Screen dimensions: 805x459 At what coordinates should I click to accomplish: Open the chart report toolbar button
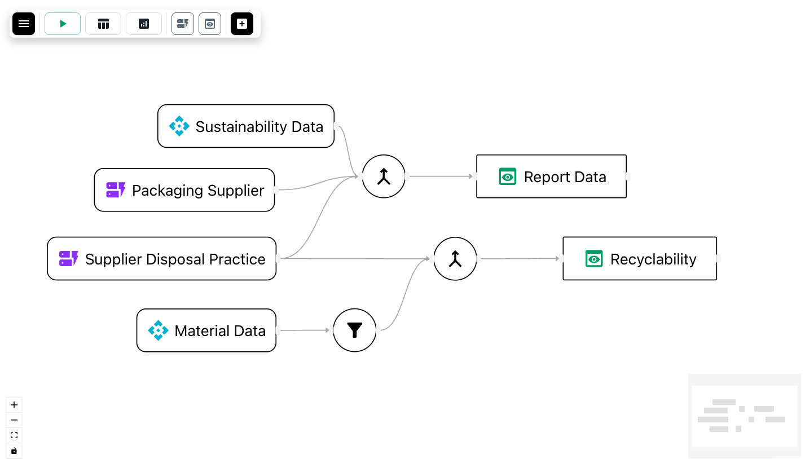[144, 24]
